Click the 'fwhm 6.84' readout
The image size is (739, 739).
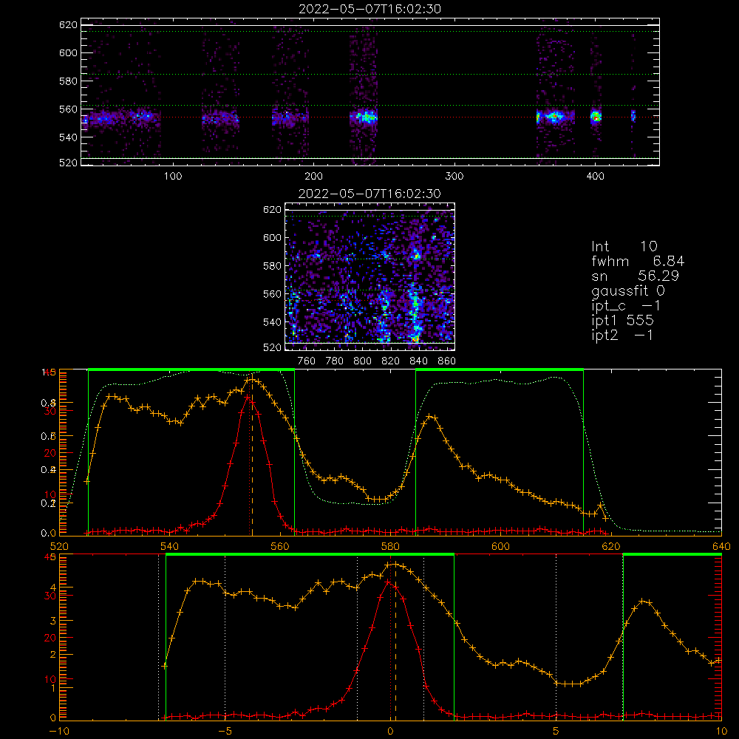pyautogui.click(x=638, y=261)
